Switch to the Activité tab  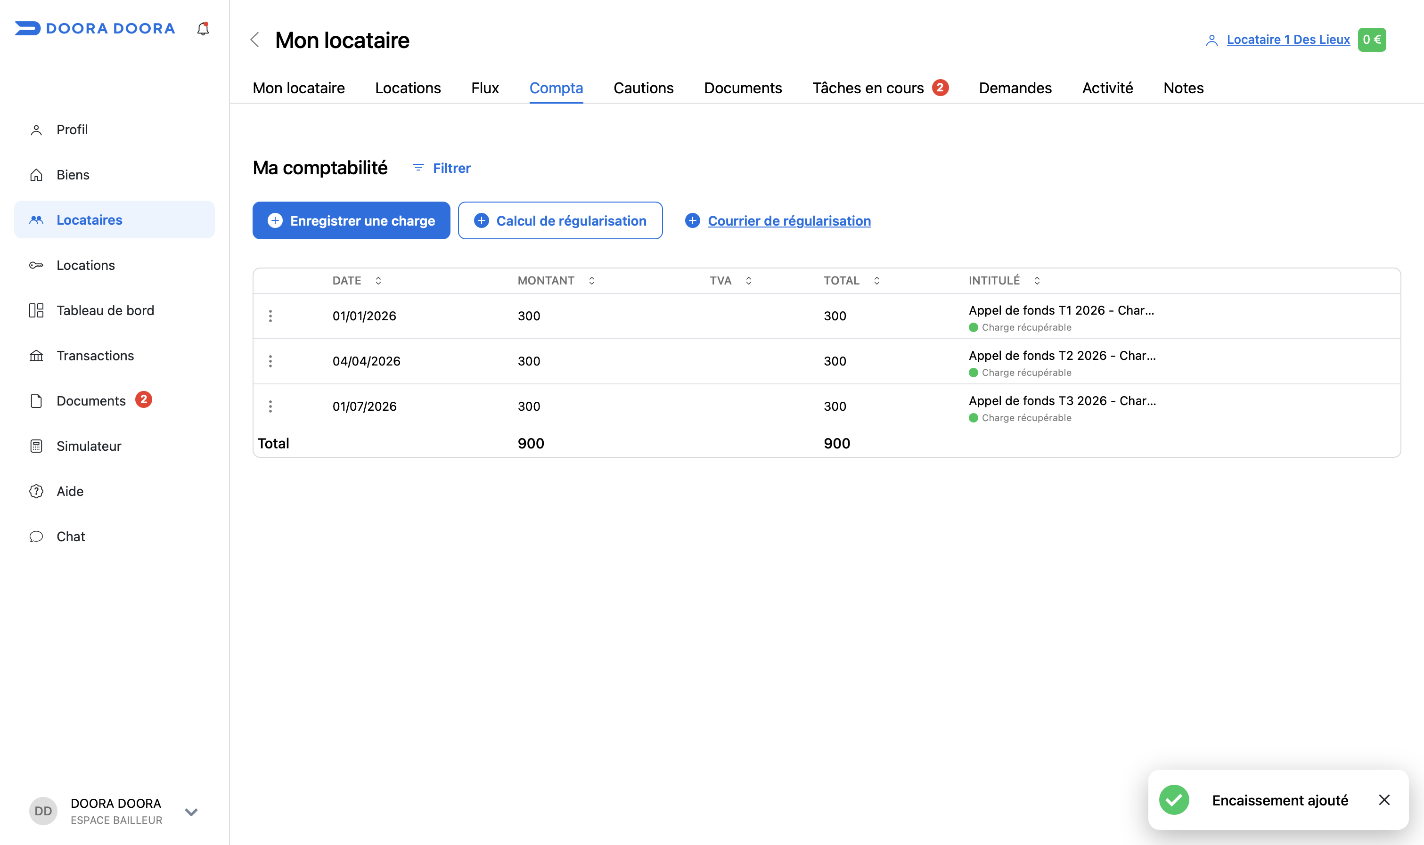click(x=1107, y=88)
